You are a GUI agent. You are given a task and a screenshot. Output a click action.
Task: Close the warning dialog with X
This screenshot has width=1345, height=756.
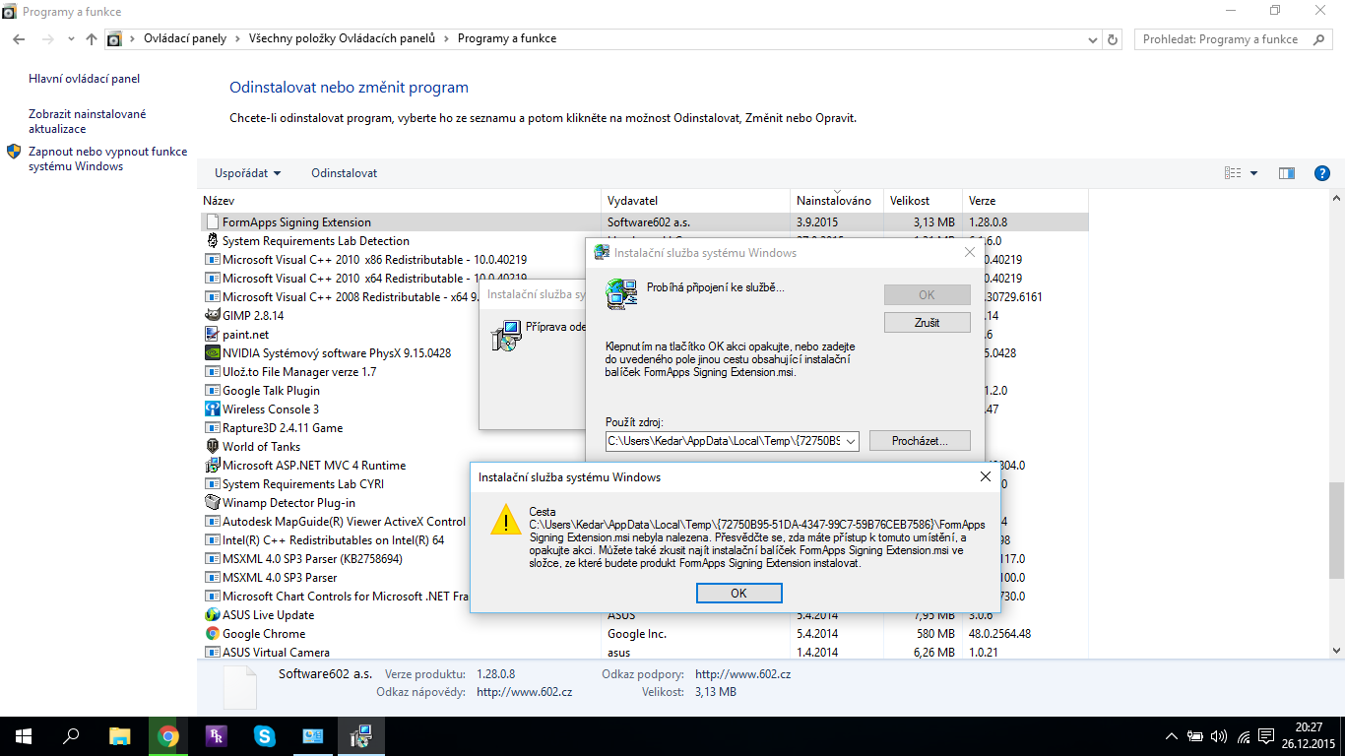coord(985,477)
